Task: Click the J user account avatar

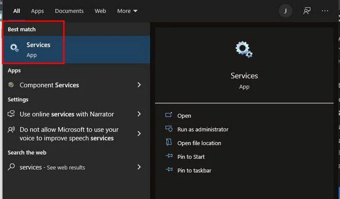Action: coord(286,11)
